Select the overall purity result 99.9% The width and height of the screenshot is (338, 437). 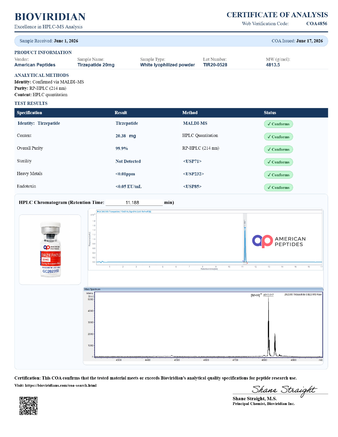pyautogui.click(x=122, y=148)
